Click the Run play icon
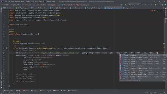Viewport: 167px width, 94px height. pyautogui.click(x=143, y=5)
